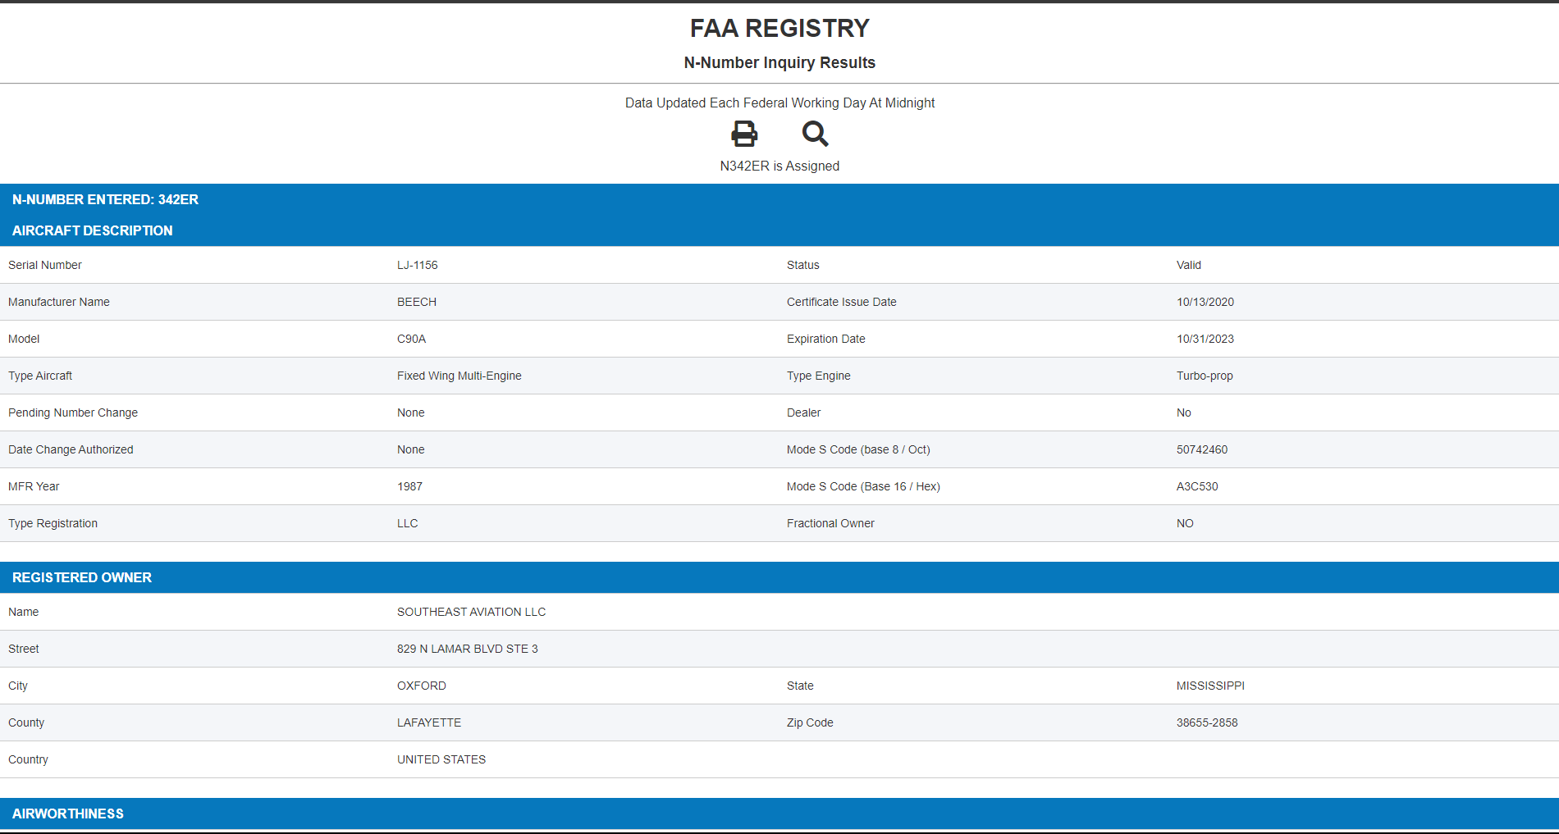Select state value MISSISSIPPI

[x=1210, y=686]
